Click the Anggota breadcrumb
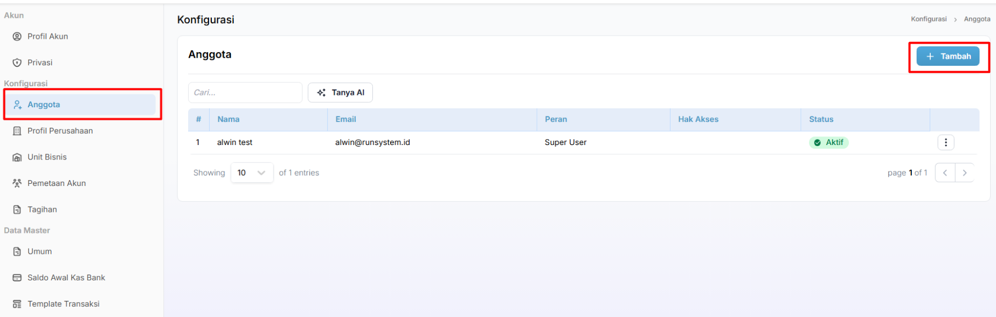 977,19
